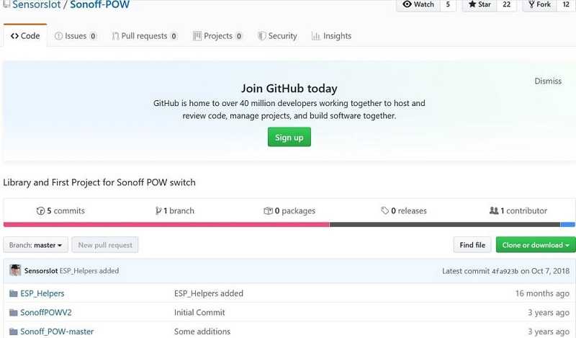The height and width of the screenshot is (338, 576).
Task: Go to the Insights tab
Action: (x=331, y=36)
